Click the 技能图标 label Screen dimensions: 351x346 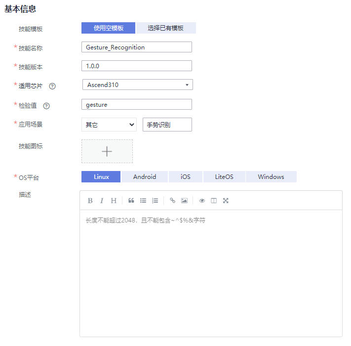click(31, 146)
